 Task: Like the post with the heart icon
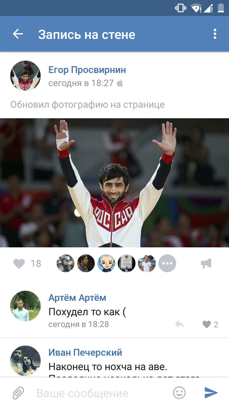[x=19, y=264]
